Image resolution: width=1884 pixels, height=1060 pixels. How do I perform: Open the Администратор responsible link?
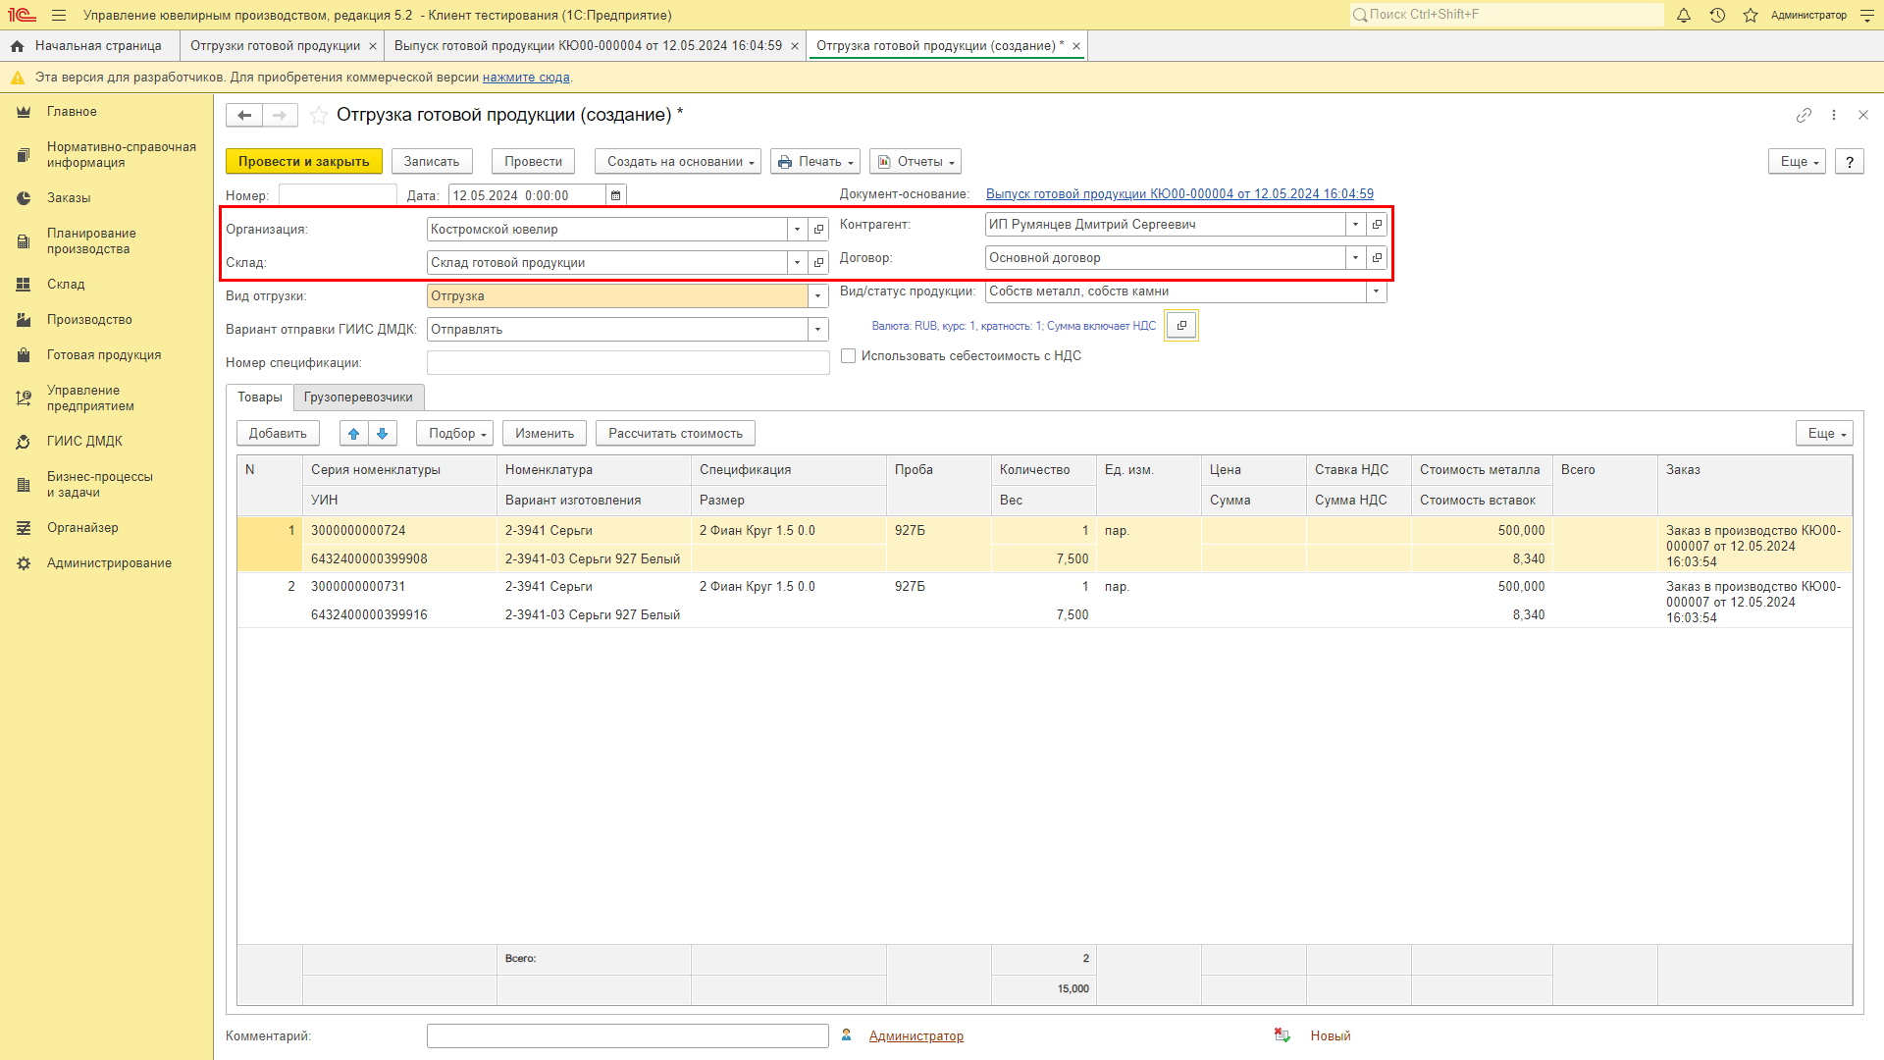pyautogui.click(x=916, y=1036)
